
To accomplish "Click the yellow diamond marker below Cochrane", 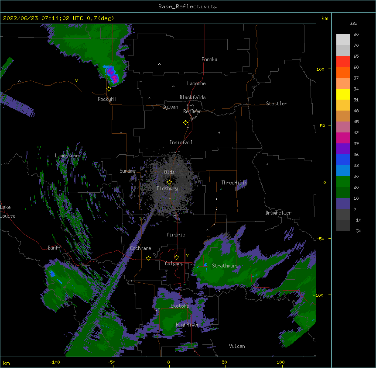I will click(x=148, y=258).
